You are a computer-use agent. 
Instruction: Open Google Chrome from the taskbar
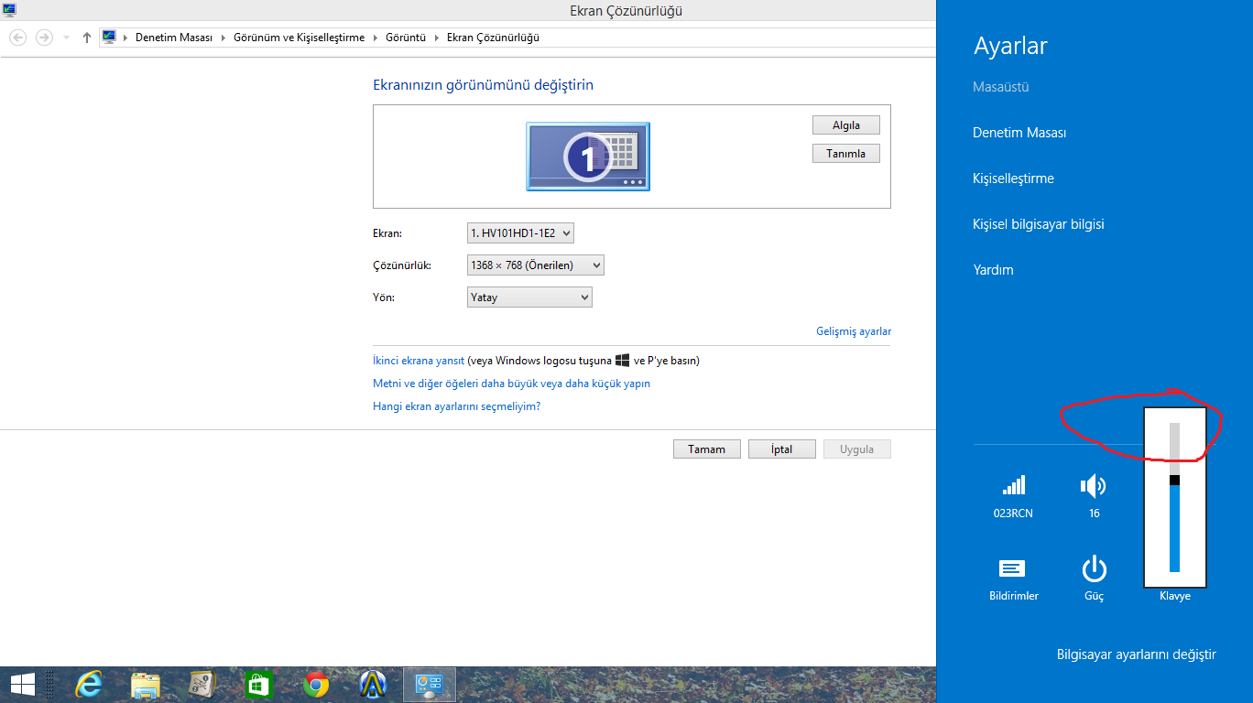pyautogui.click(x=316, y=684)
